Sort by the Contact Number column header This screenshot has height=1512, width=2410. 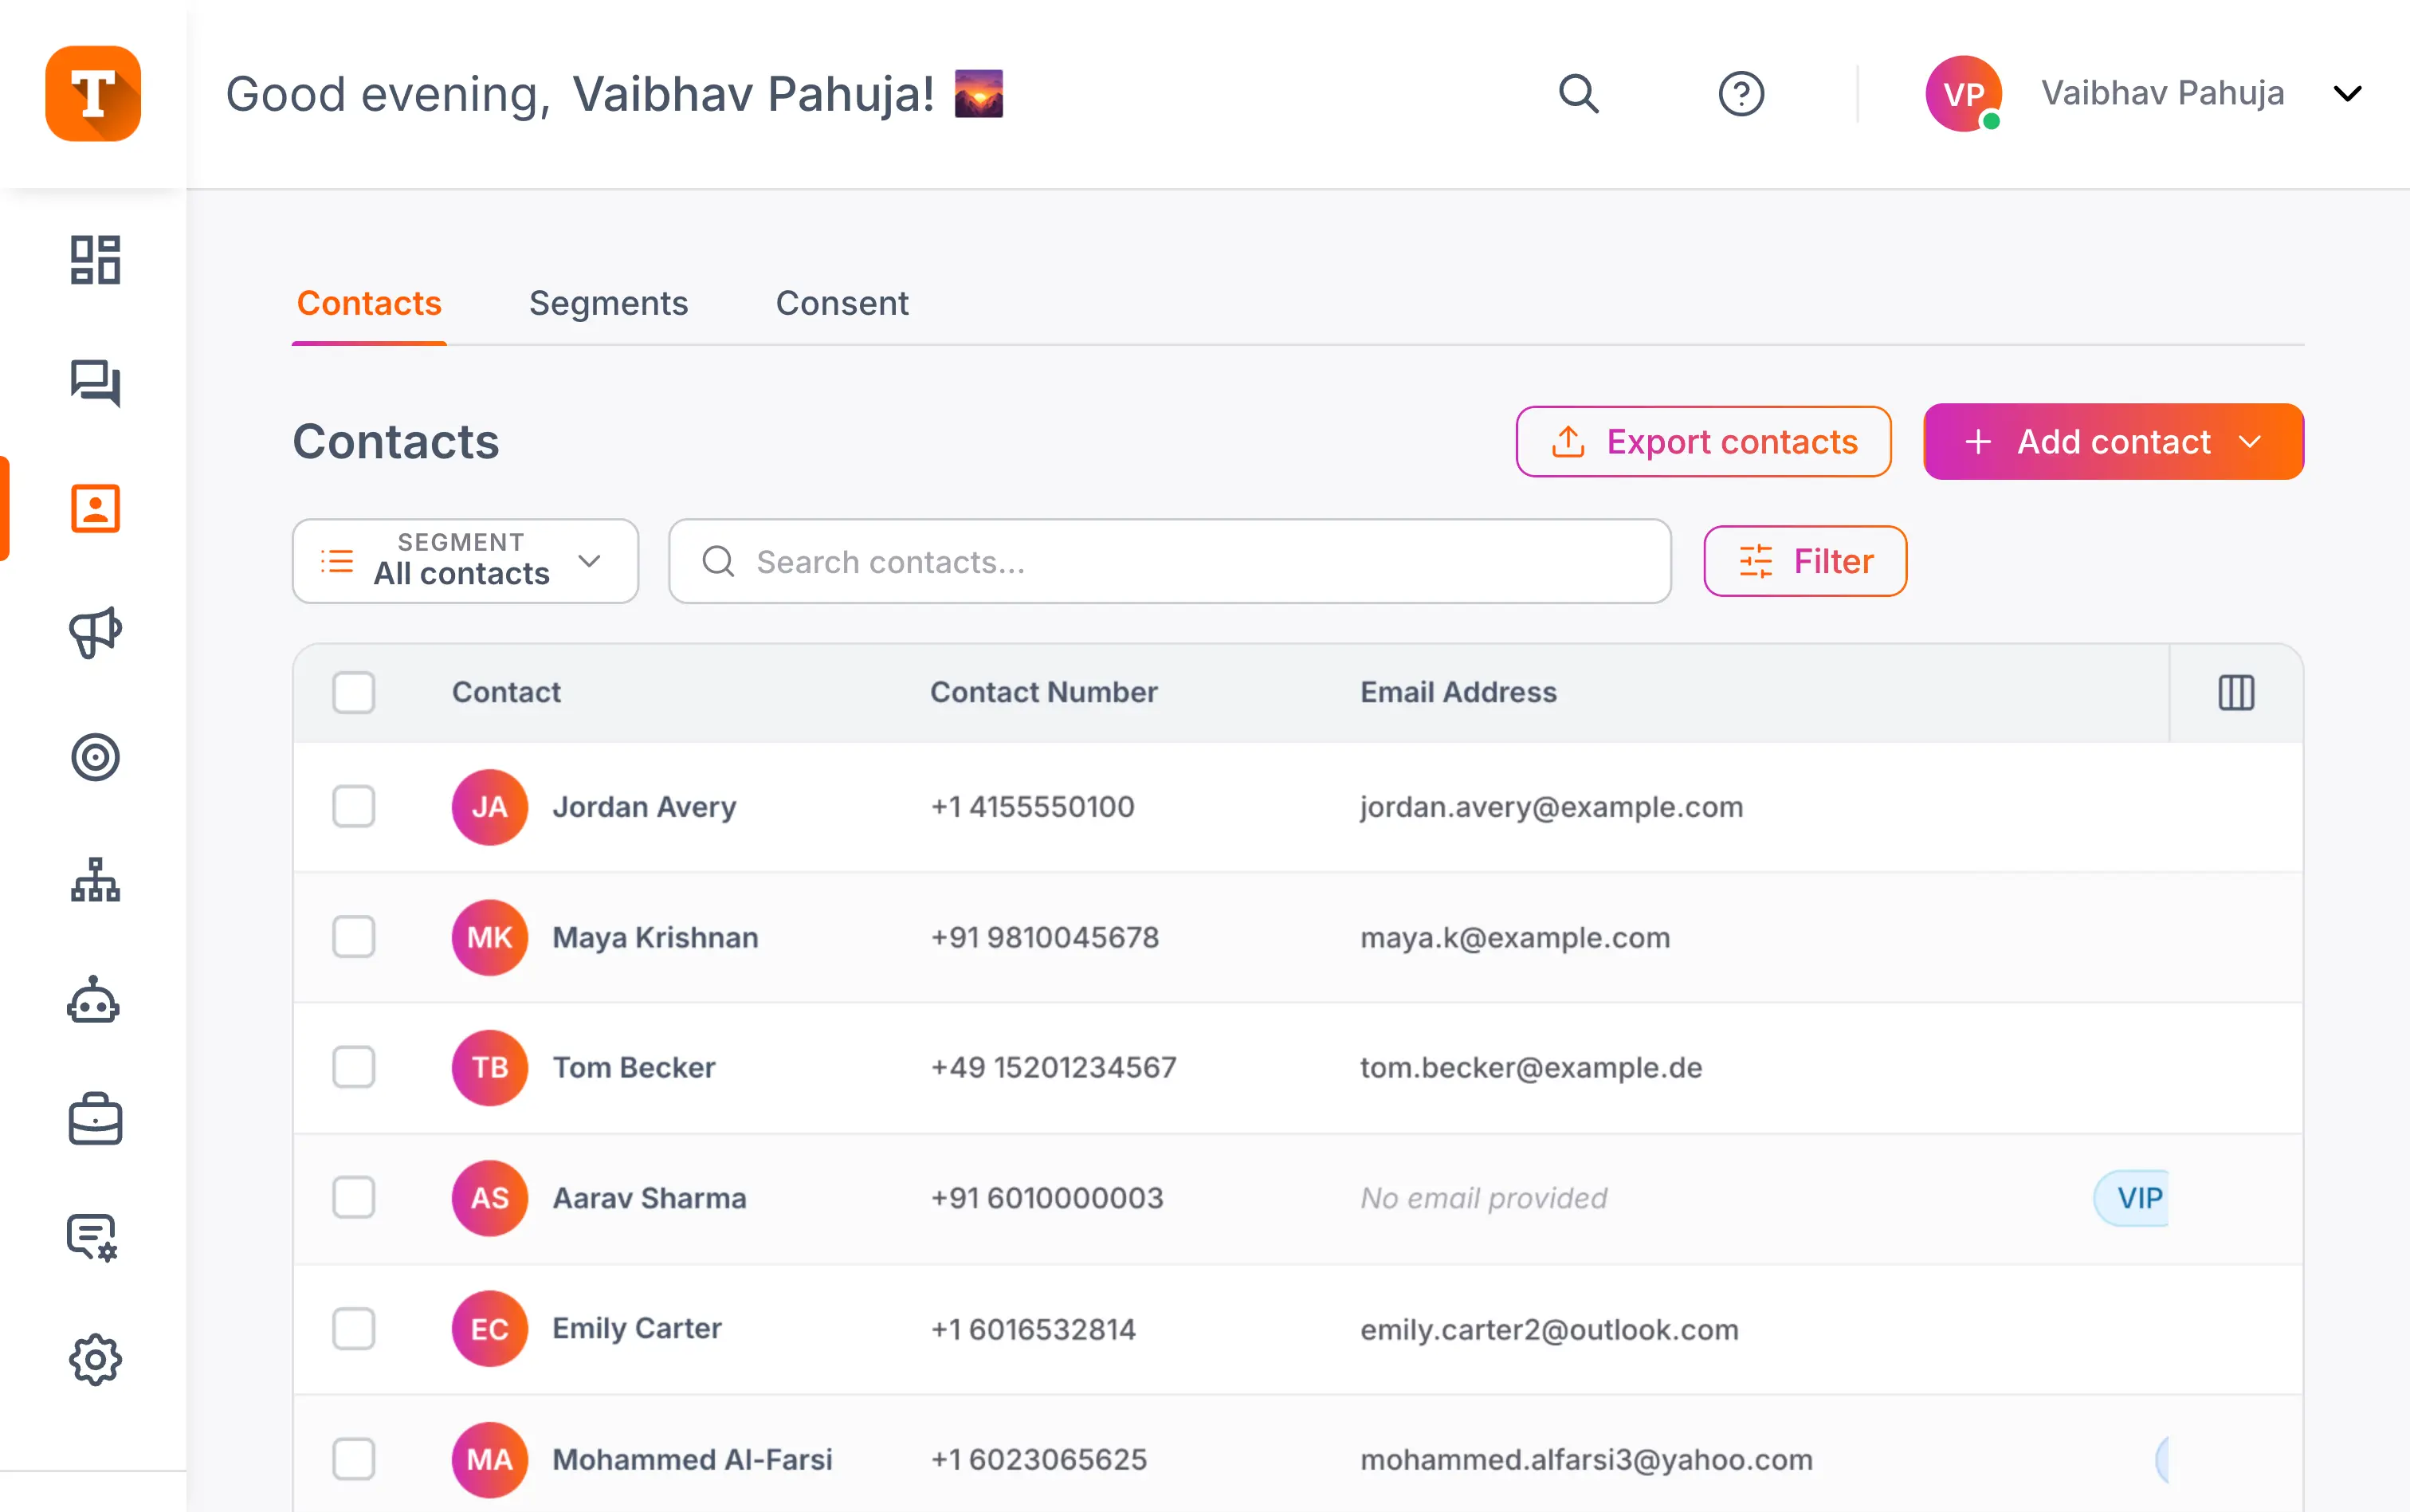point(1043,692)
